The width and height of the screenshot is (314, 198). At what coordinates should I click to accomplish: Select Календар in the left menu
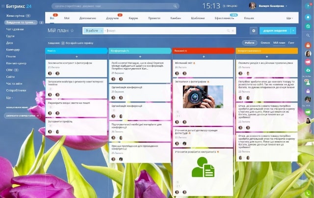(14, 49)
